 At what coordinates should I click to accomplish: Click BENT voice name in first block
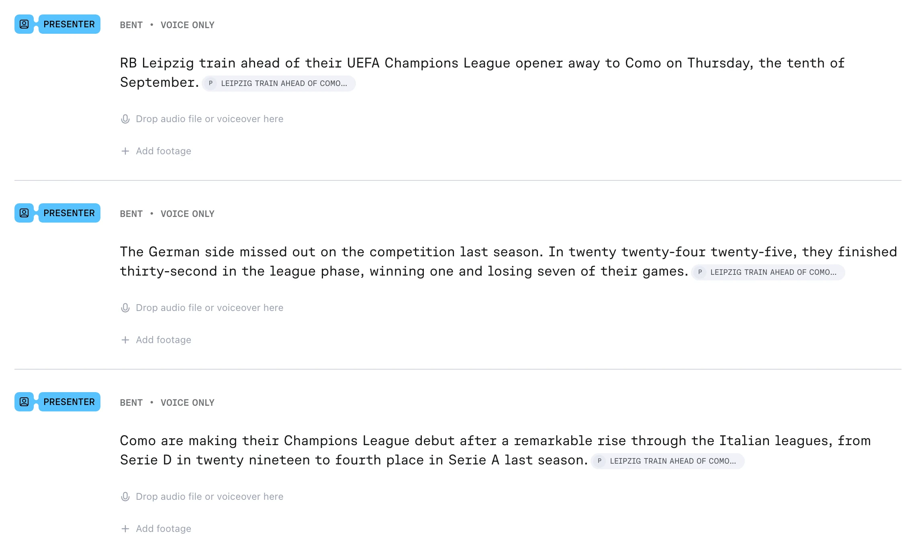131,25
